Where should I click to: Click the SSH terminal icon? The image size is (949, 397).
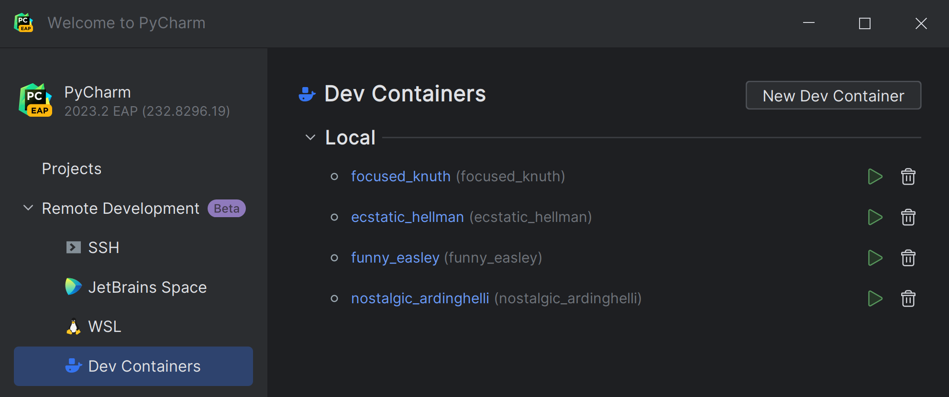pyautogui.click(x=73, y=247)
